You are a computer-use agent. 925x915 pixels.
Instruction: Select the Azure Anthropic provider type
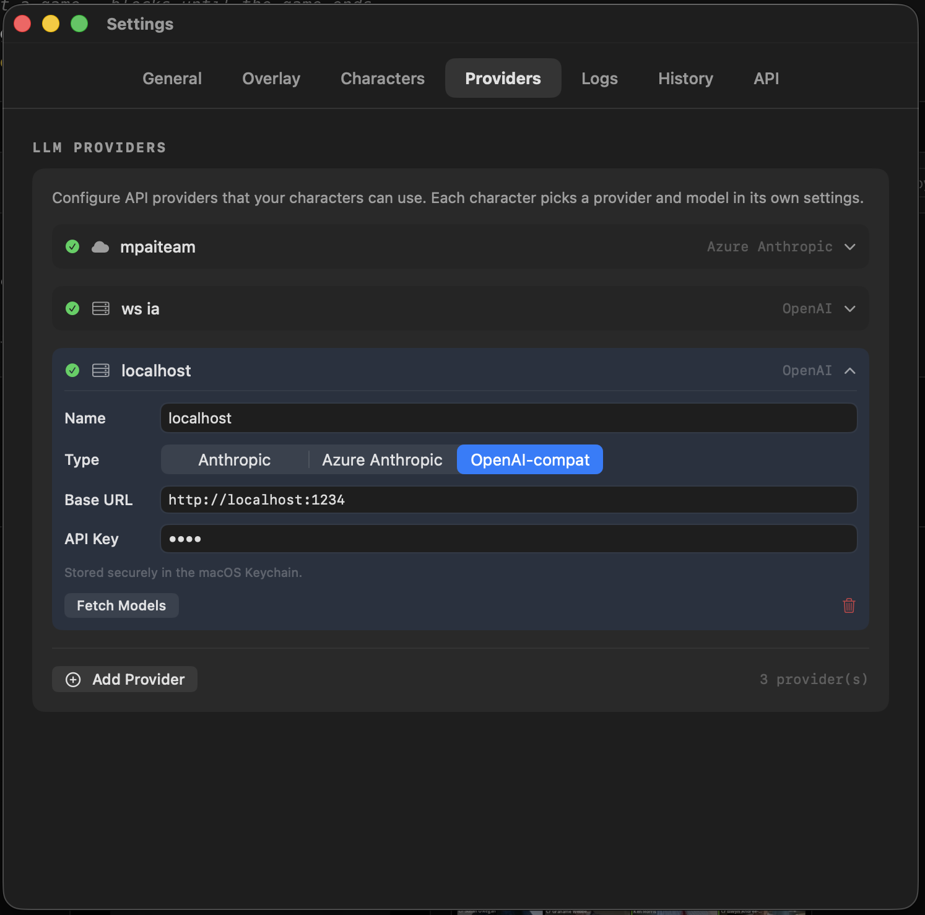[382, 459]
